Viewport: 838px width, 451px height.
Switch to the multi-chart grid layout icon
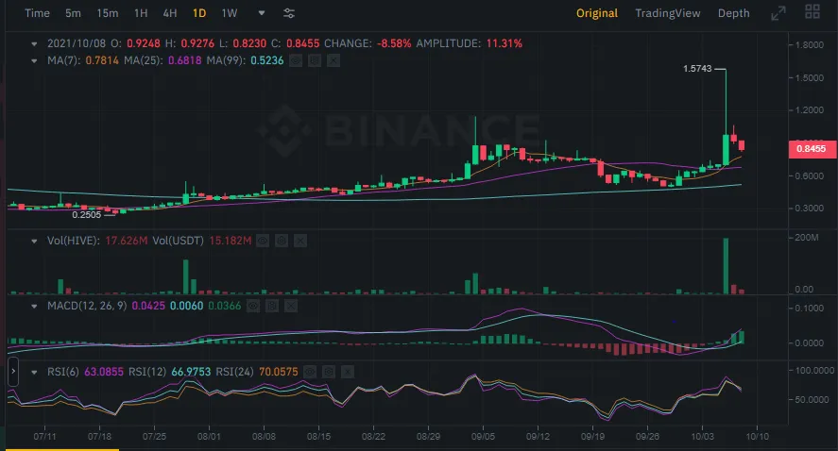(812, 11)
